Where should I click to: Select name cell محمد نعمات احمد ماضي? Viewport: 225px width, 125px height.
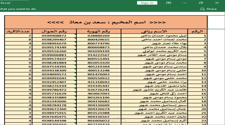tap(154, 39)
